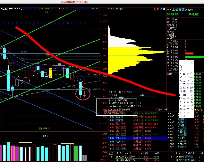This screenshot has height=162, width=204.
Task: Select the four vertical cycle lines tool
Action: 184,91
